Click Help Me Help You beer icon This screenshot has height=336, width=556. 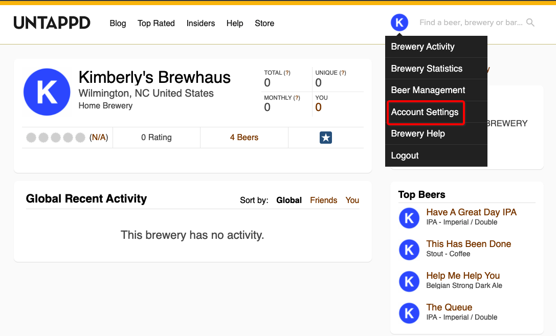pyautogui.click(x=409, y=281)
